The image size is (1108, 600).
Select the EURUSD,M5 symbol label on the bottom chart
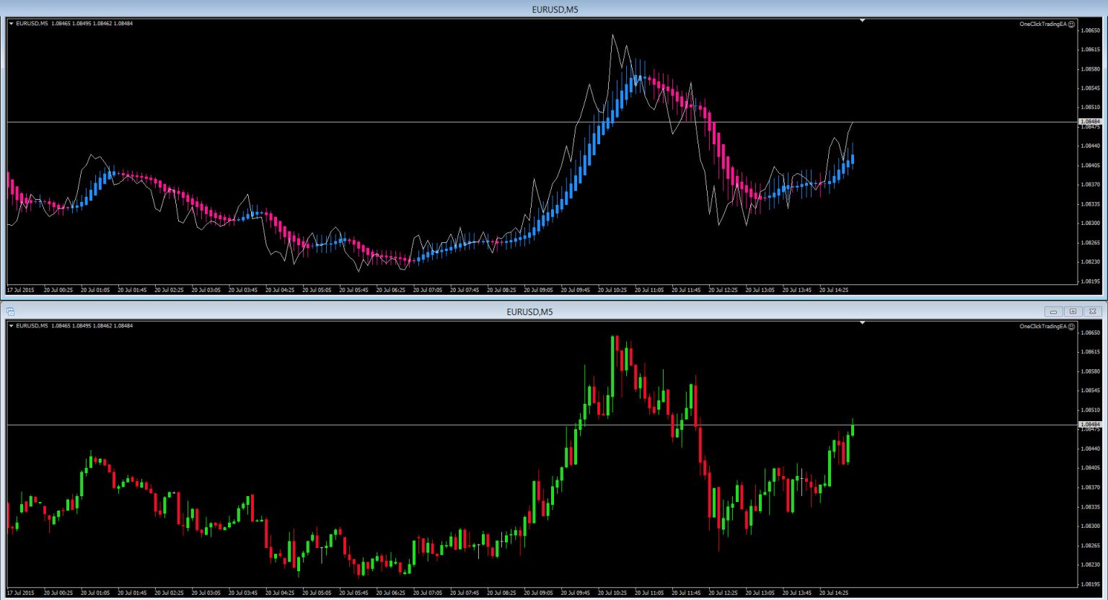click(x=34, y=325)
